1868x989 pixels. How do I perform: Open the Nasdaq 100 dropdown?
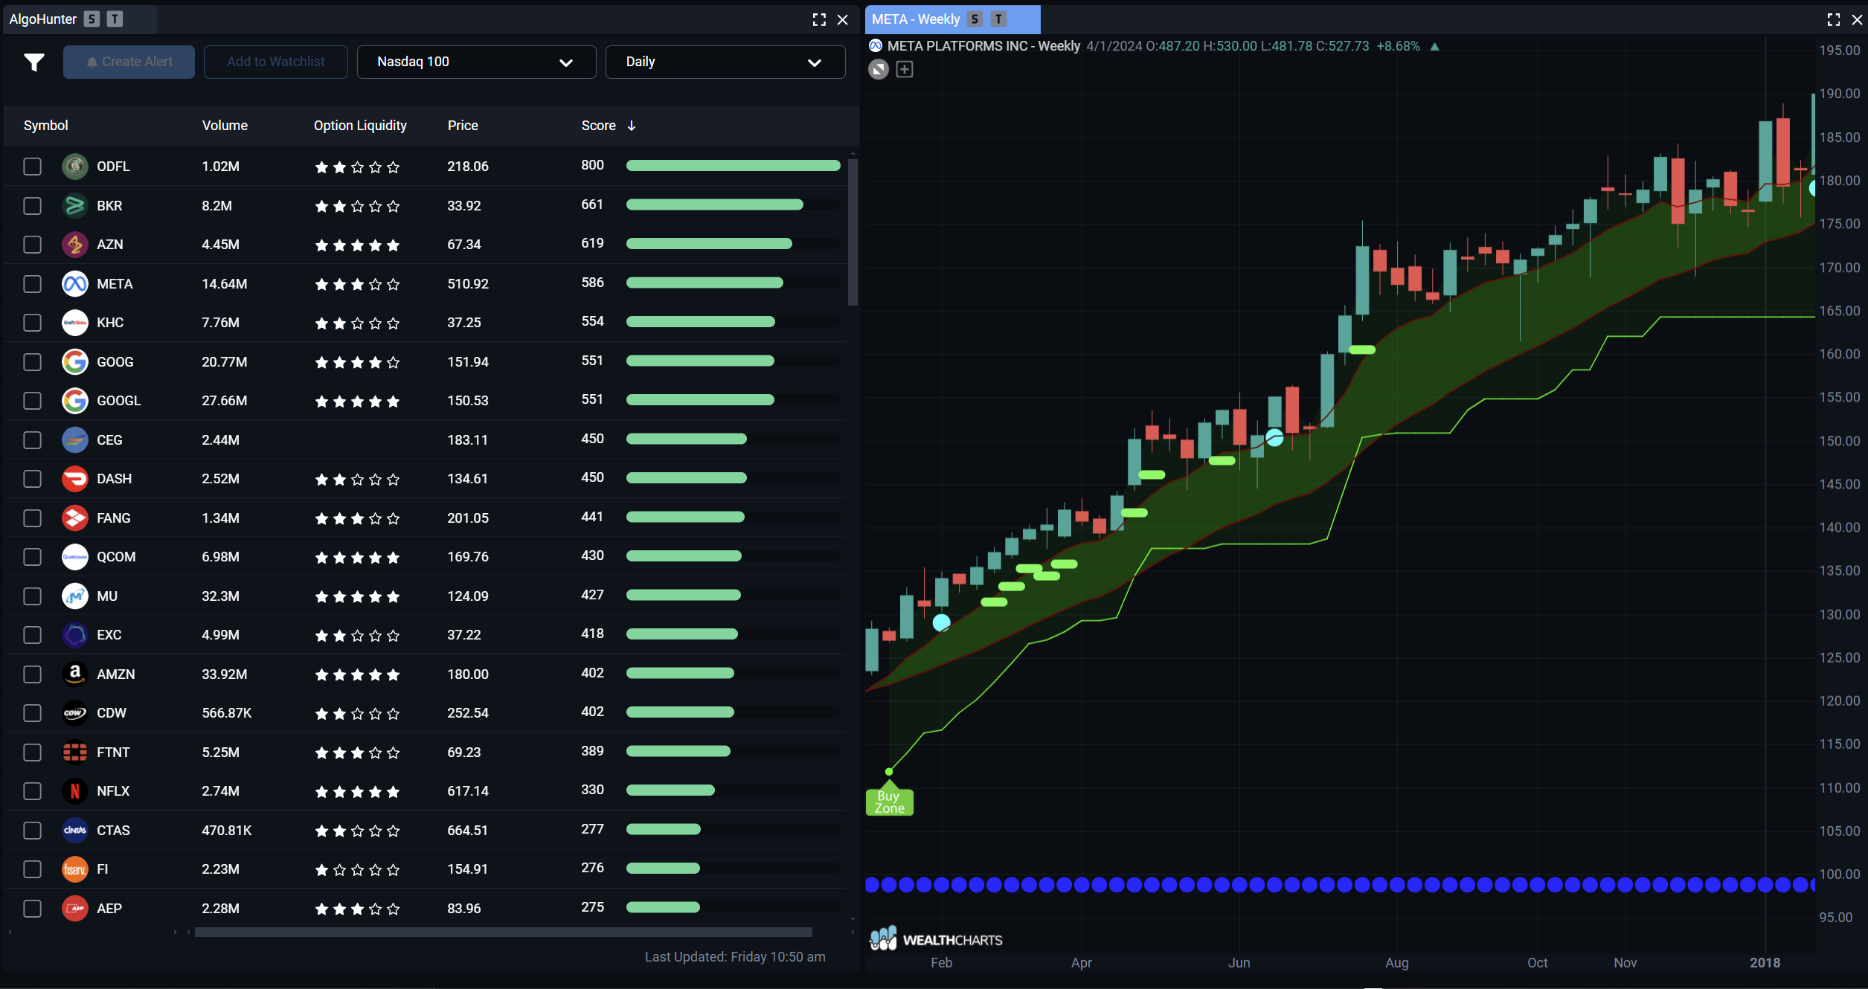(476, 62)
